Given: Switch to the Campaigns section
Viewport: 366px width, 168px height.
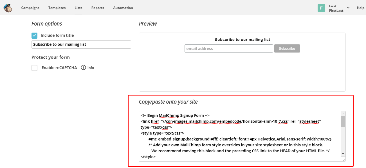Looking at the screenshot, I should (30, 8).
